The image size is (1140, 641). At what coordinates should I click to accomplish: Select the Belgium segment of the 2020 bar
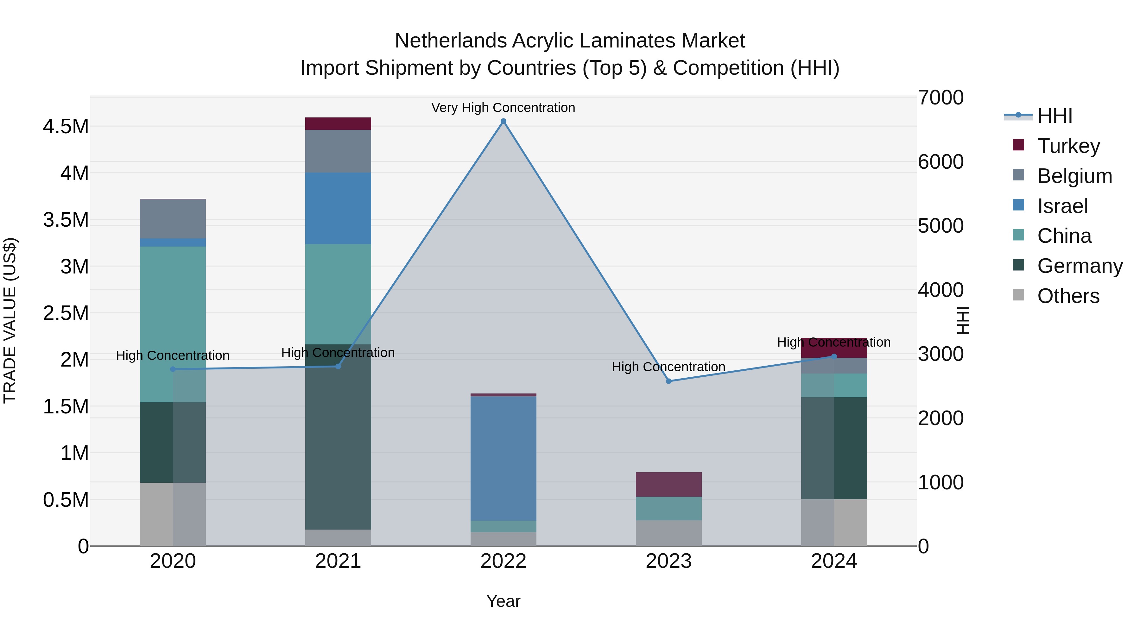173,218
